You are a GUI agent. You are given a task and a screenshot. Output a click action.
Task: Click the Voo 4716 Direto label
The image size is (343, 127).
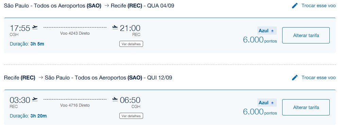pos(75,105)
